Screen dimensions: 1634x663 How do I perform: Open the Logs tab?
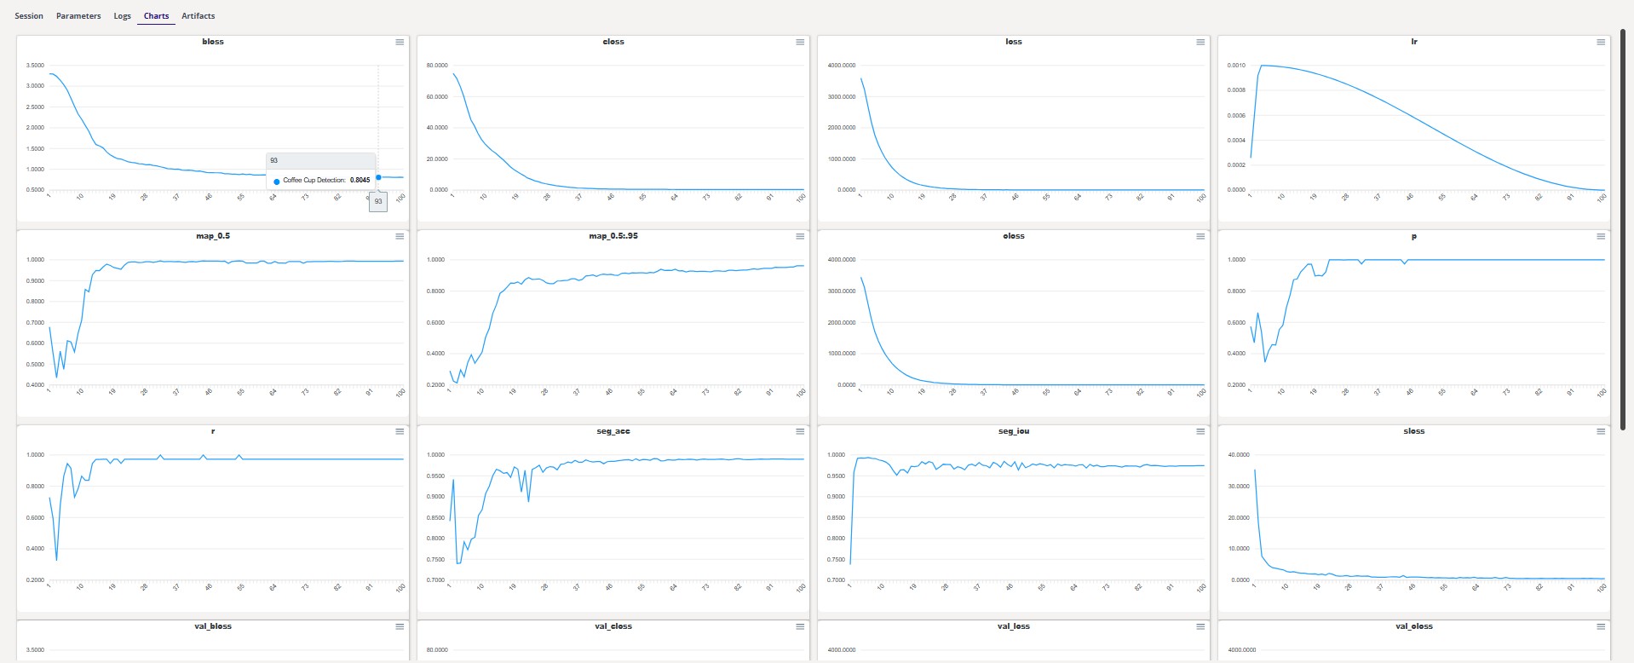pos(123,16)
